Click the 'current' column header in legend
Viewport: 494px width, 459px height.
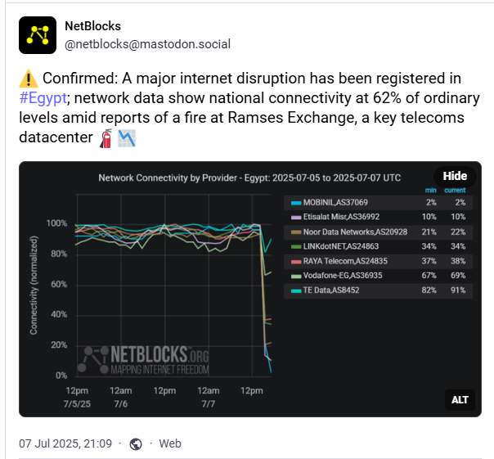coord(455,190)
